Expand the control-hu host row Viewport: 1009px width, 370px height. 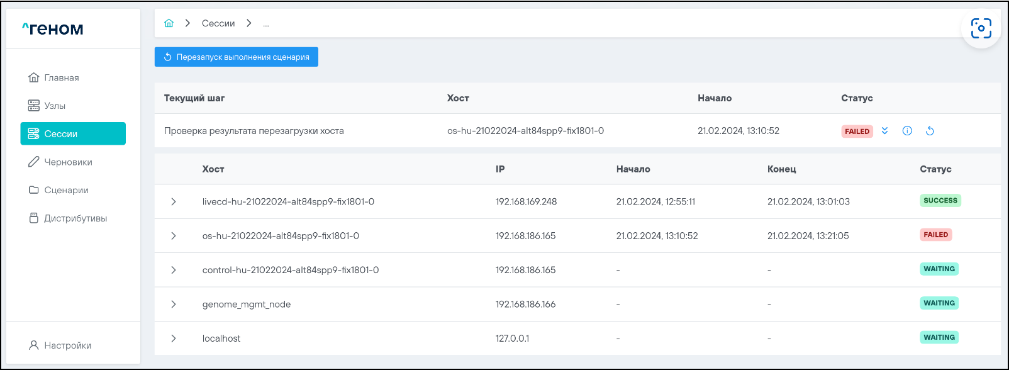click(174, 270)
